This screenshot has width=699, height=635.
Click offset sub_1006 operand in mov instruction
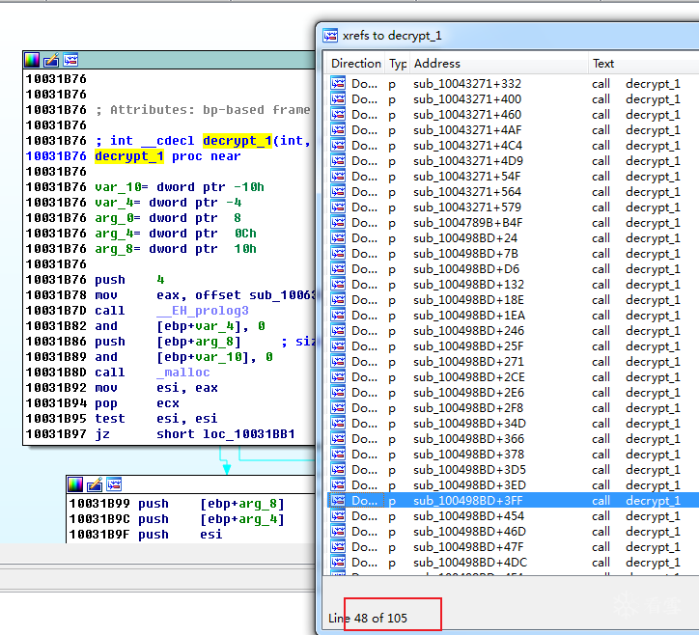pos(255,295)
